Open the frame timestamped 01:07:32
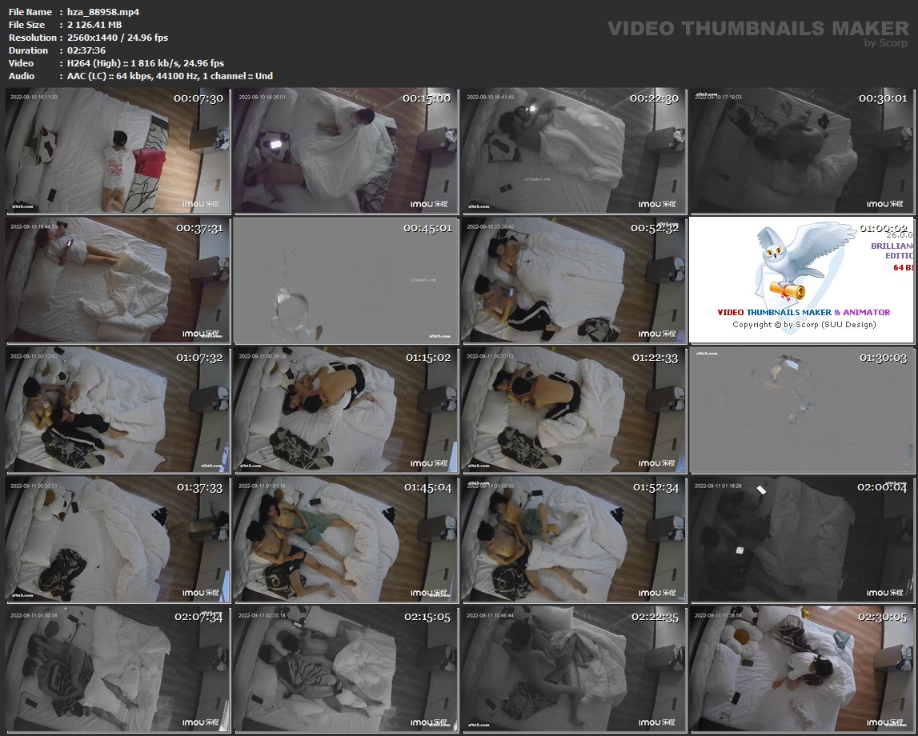Image resolution: width=918 pixels, height=736 pixels. tap(118, 410)
